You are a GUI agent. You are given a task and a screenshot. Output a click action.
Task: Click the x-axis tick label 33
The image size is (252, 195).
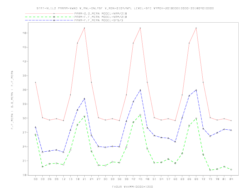pyautogui.click(x=112, y=179)
